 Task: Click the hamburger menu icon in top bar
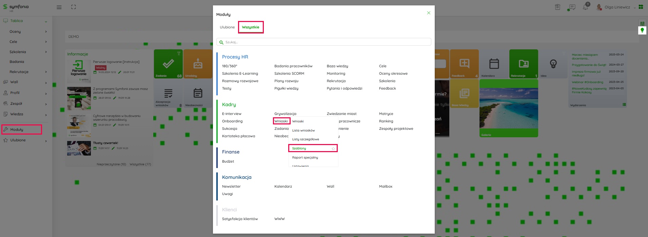coord(59,7)
